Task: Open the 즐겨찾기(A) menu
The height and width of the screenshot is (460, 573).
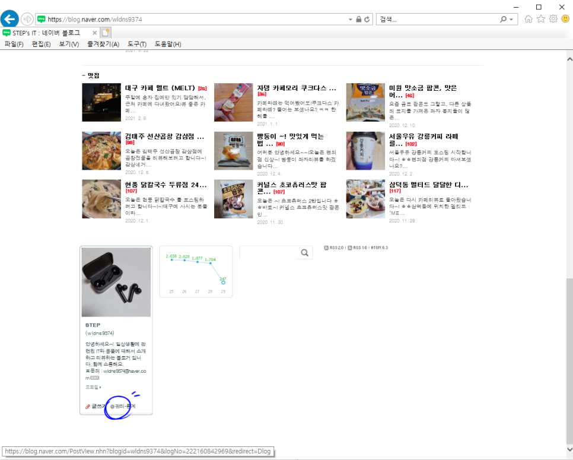Action: pyautogui.click(x=103, y=45)
